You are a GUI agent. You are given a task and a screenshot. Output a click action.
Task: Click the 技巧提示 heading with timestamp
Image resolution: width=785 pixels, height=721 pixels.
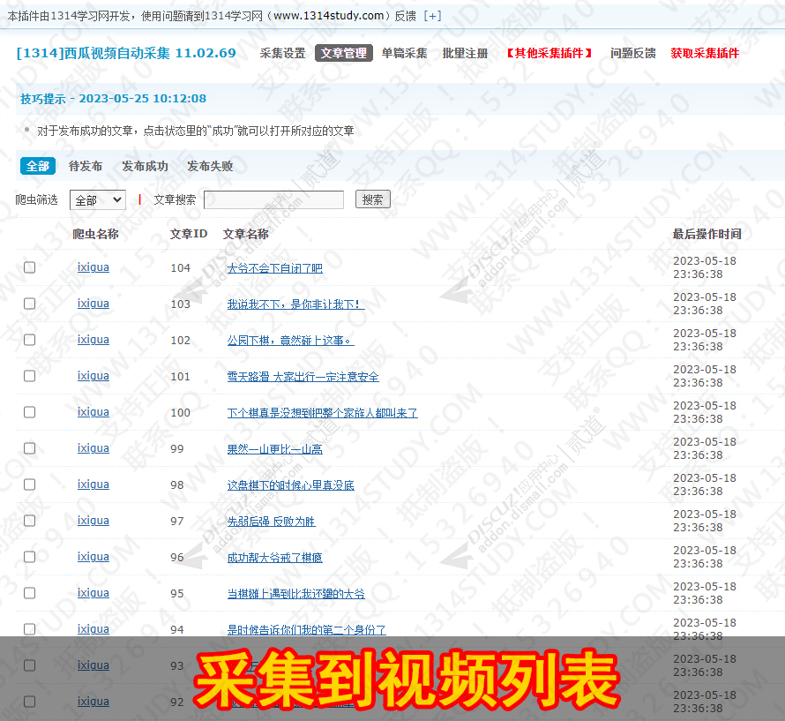click(x=113, y=99)
